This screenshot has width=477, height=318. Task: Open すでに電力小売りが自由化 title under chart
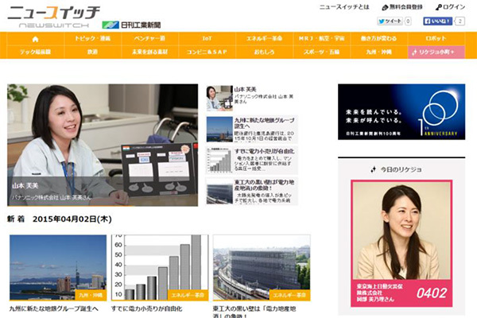(x=146, y=308)
